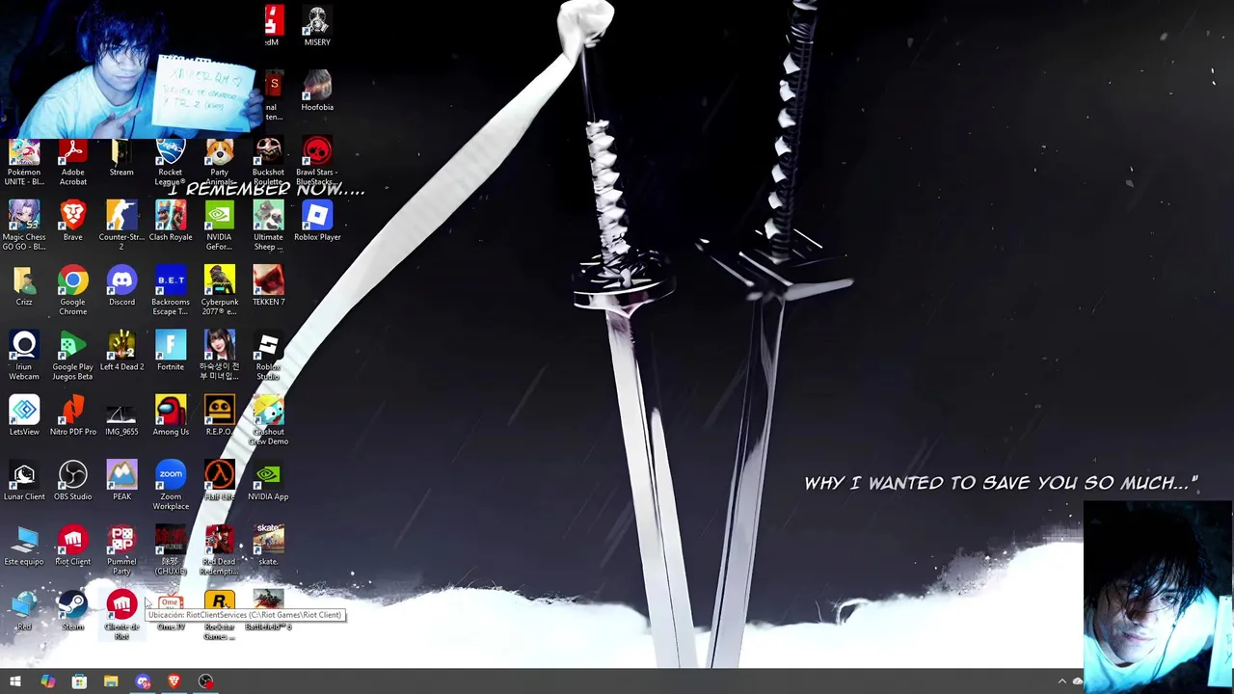Open Microsoft Store in the taskbar
The height and width of the screenshot is (694, 1234).
click(x=79, y=681)
